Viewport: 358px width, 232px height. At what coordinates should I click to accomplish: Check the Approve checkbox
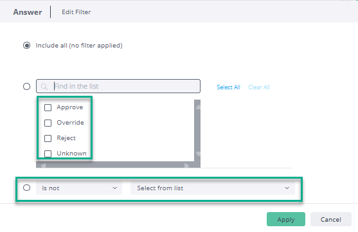48,107
